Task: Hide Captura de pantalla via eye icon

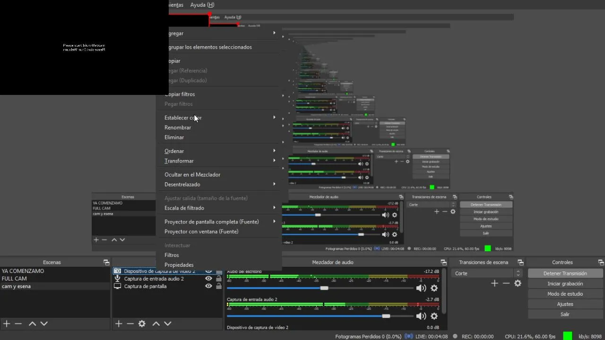Action: 208,286
